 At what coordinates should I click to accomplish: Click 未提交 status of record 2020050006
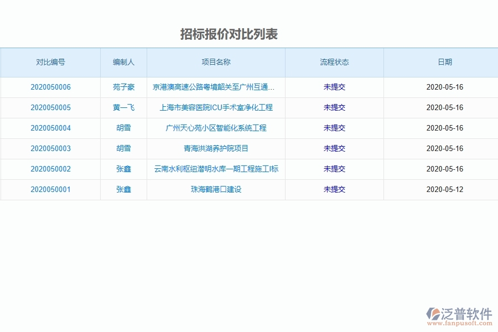334,87
